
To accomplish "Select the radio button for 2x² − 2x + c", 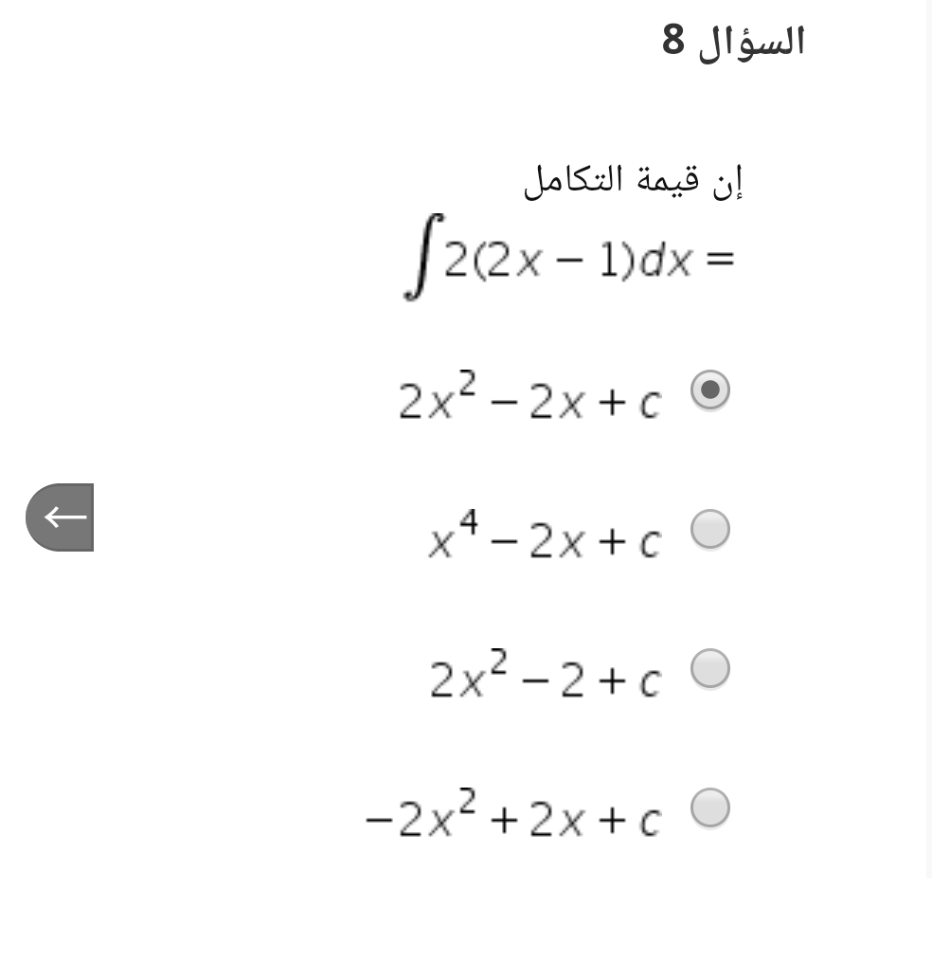I will click(x=709, y=390).
